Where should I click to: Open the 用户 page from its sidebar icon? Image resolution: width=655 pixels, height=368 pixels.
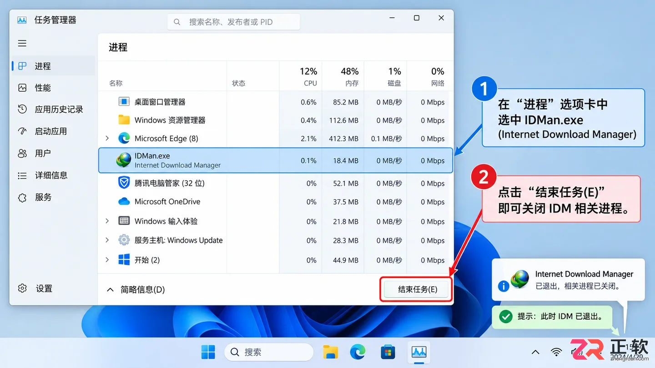click(22, 154)
